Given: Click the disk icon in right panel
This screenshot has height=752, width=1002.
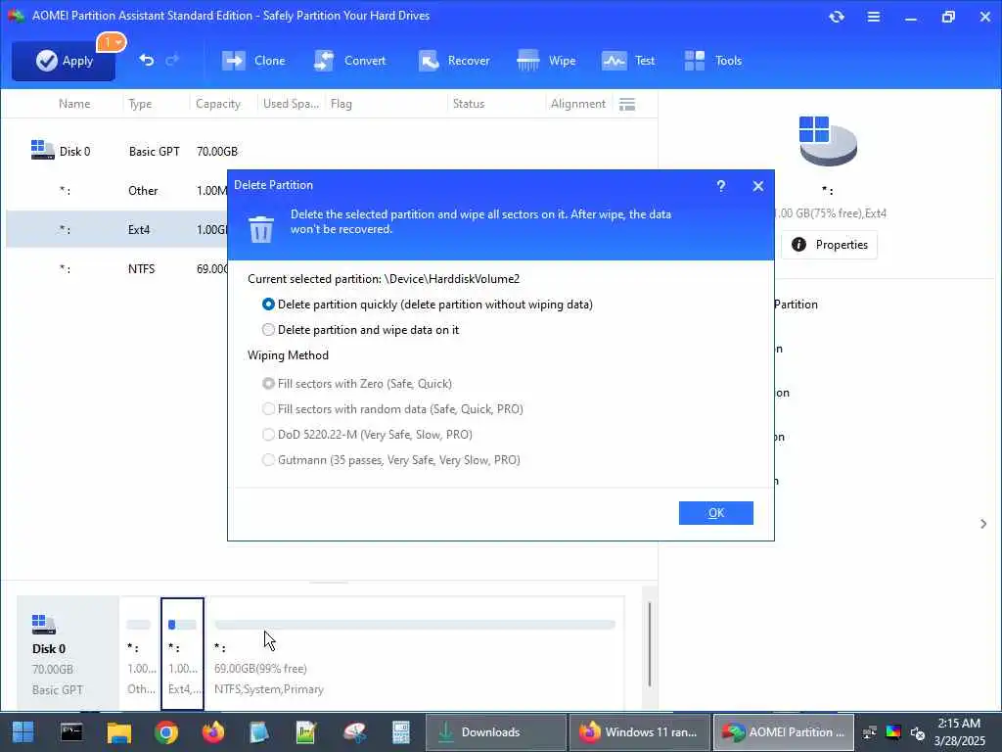Looking at the screenshot, I should tap(828, 141).
